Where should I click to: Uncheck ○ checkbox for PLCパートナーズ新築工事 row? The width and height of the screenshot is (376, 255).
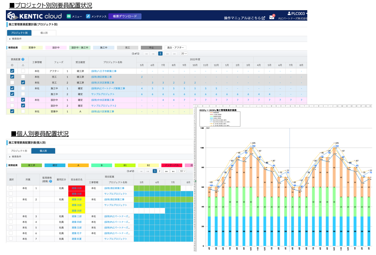pos(12,88)
